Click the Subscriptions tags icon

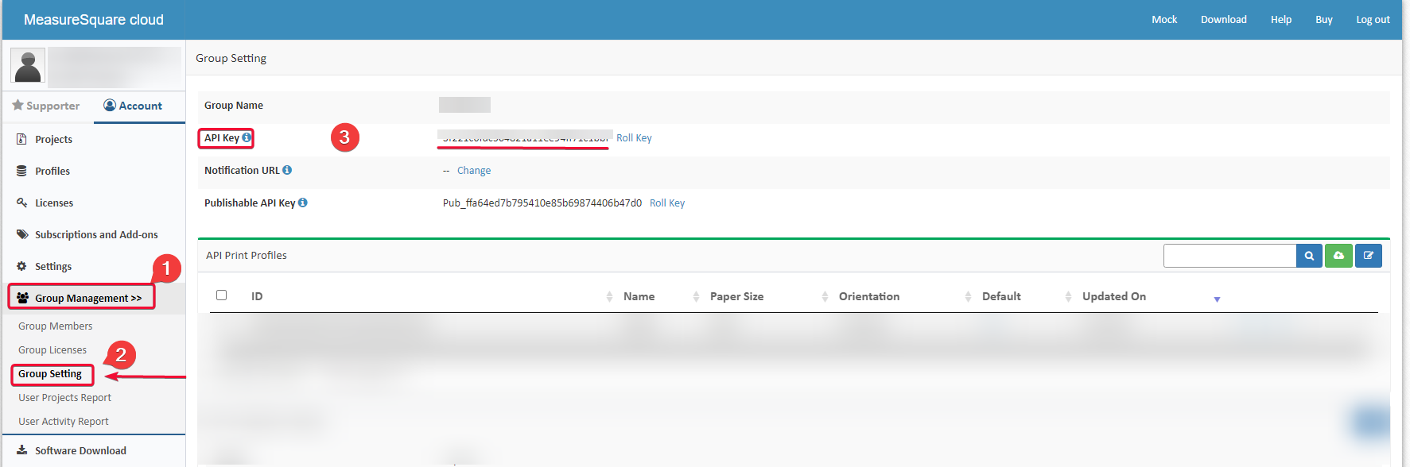tap(21, 234)
